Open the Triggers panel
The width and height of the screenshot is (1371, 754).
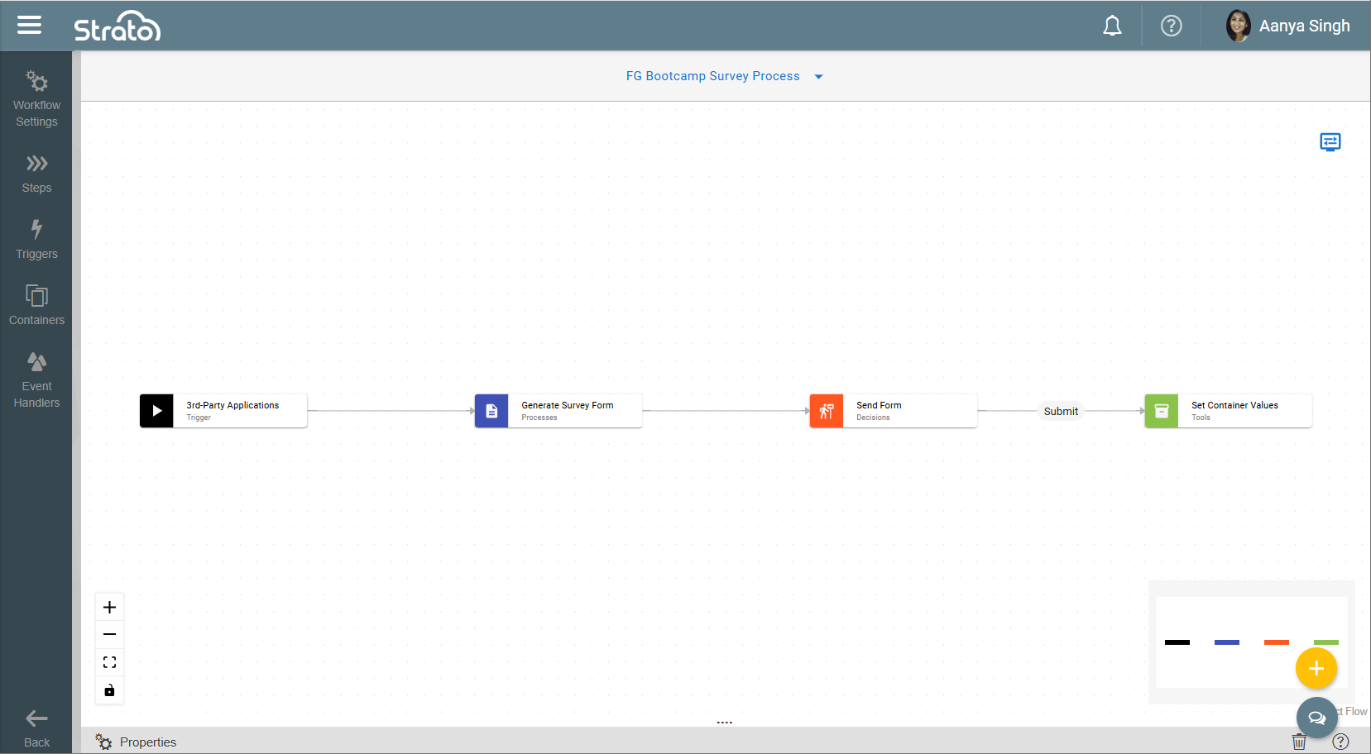tap(36, 239)
